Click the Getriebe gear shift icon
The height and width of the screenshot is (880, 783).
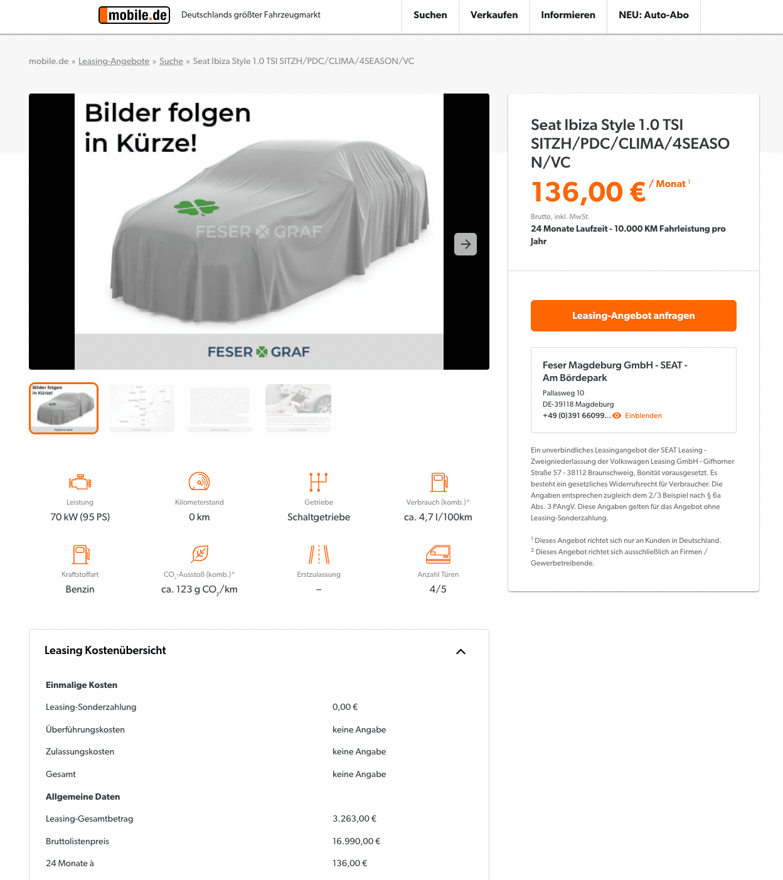319,481
